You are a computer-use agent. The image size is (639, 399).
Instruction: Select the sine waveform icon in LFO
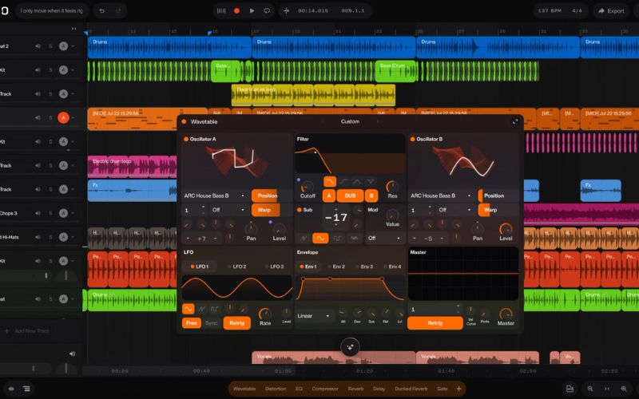pyautogui.click(x=188, y=309)
